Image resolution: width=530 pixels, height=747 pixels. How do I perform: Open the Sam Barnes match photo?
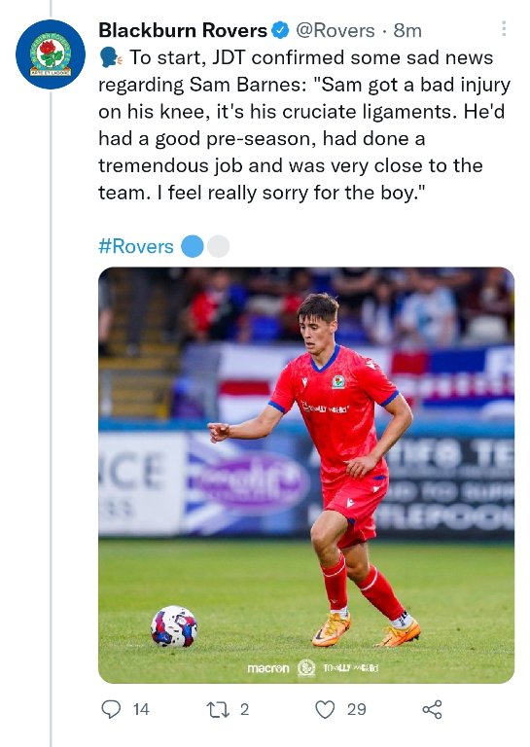tap(306, 475)
